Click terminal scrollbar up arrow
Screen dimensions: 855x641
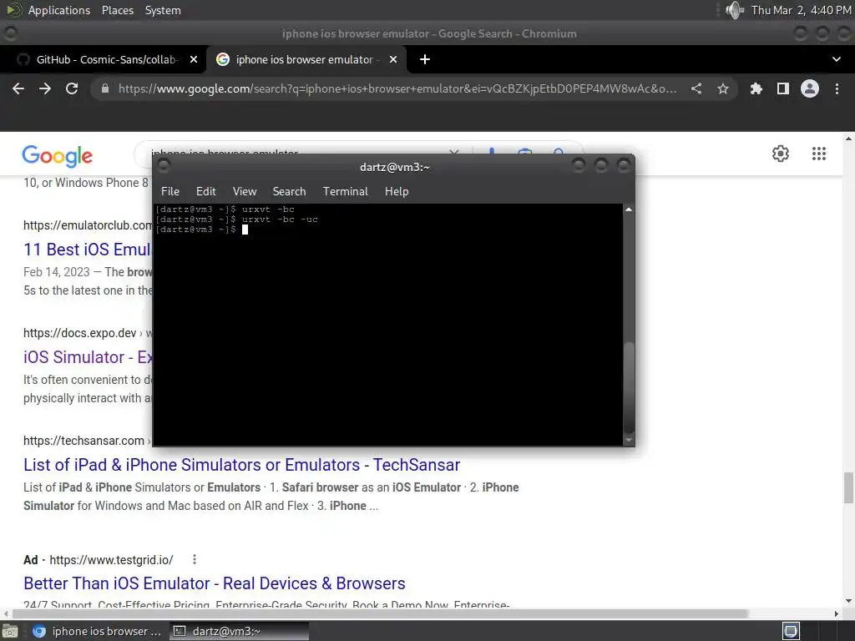(x=629, y=209)
